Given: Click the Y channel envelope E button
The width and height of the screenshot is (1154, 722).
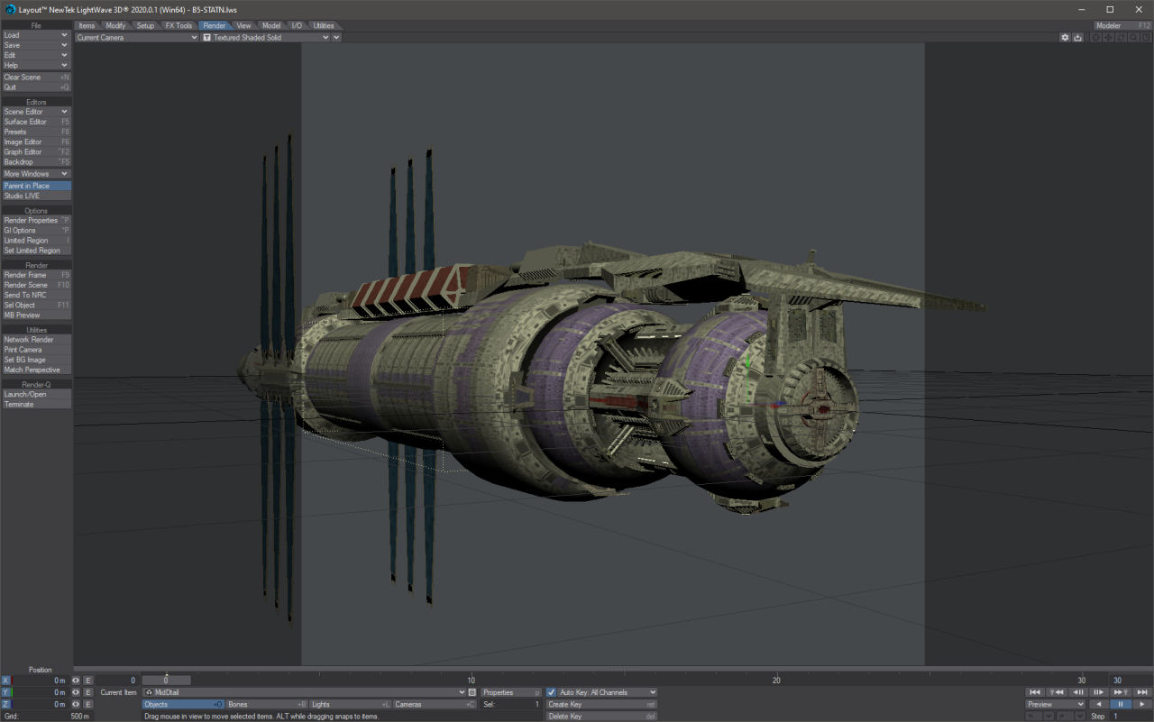Looking at the screenshot, I should [88, 692].
